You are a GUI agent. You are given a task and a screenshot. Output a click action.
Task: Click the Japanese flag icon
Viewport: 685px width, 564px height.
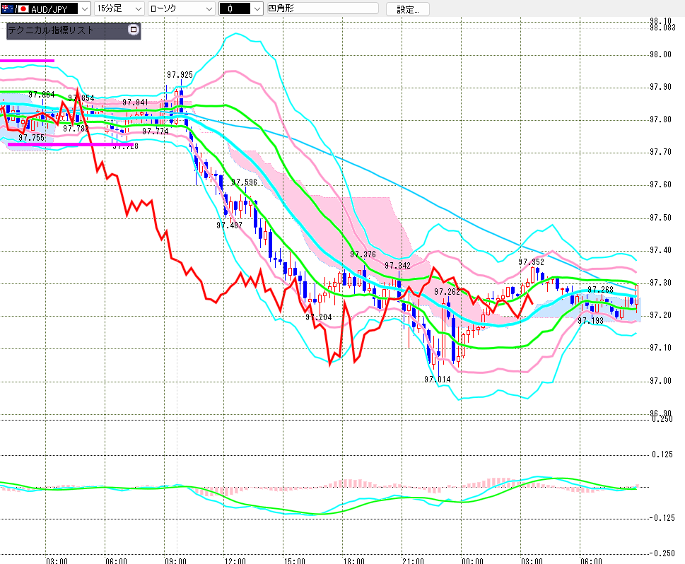click(x=23, y=9)
